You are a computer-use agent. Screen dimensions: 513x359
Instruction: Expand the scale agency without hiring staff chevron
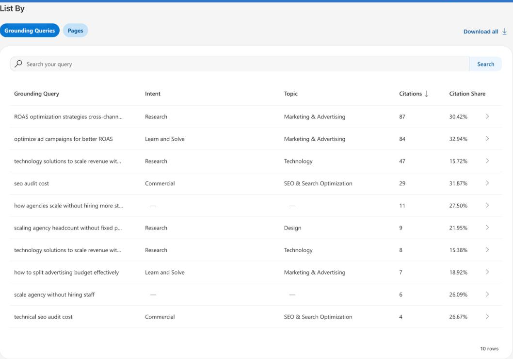tap(487, 294)
